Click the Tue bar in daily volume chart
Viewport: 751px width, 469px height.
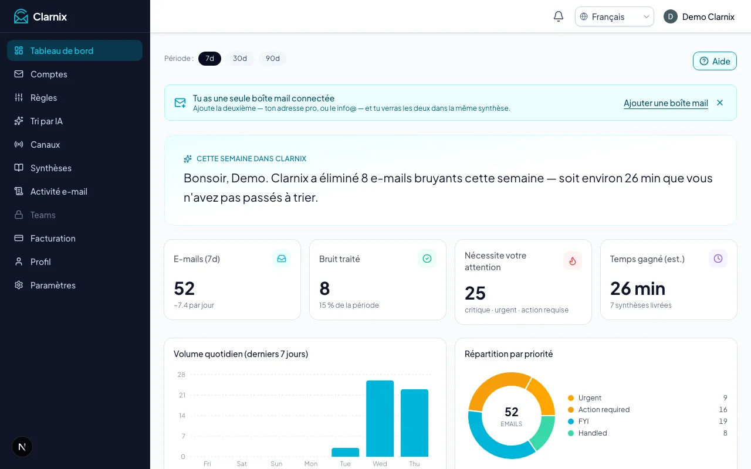click(x=346, y=452)
